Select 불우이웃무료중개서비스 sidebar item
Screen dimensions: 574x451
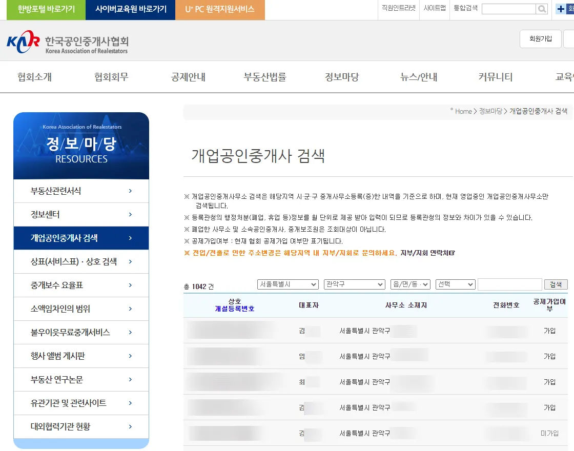pos(81,333)
